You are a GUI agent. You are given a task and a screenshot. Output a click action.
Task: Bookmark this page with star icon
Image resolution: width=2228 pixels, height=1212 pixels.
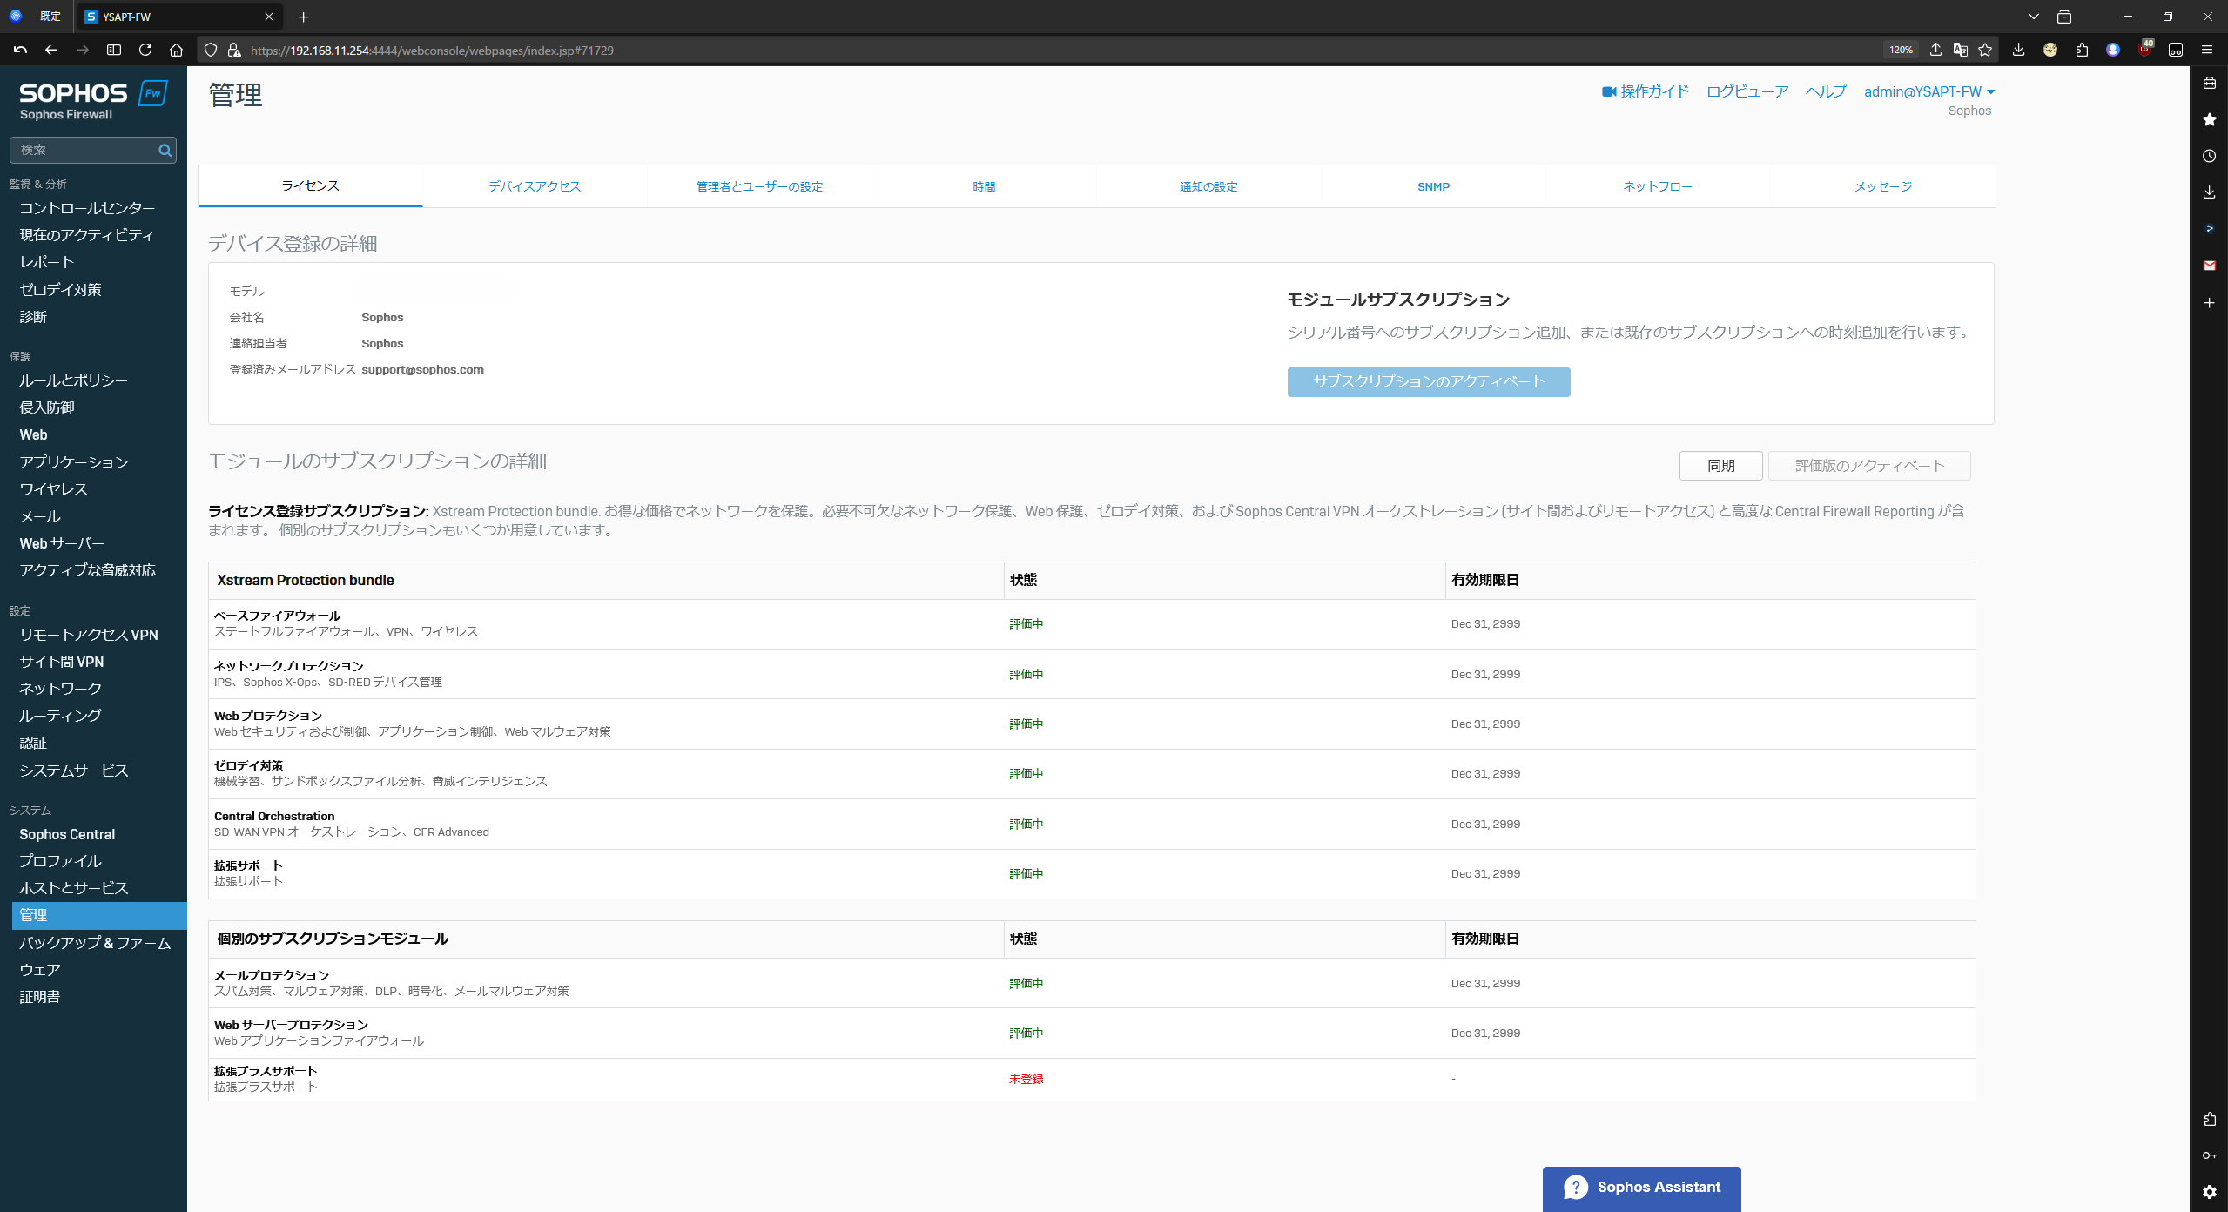pyautogui.click(x=1985, y=50)
